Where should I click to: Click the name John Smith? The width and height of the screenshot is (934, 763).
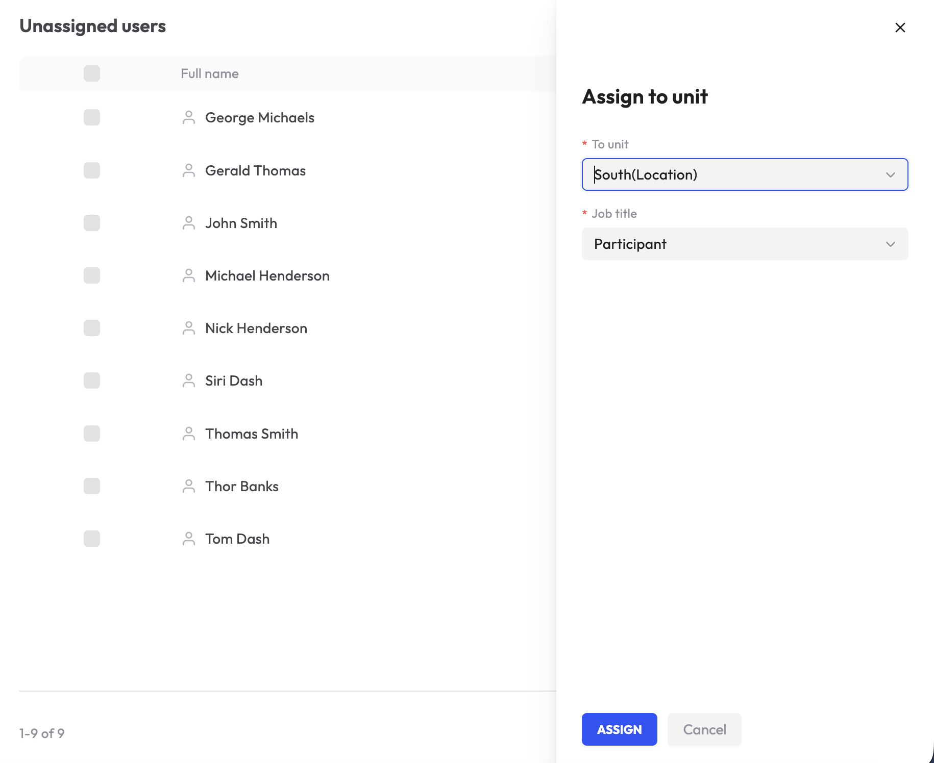click(241, 223)
